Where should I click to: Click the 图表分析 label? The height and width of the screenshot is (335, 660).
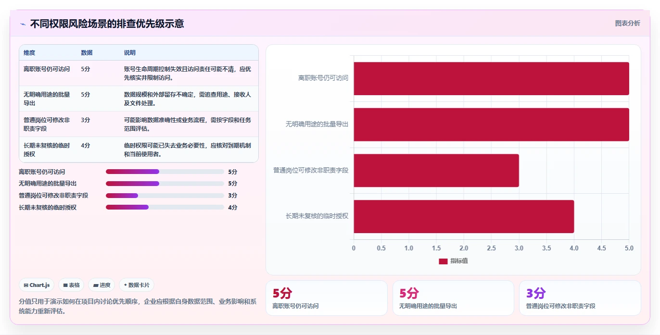(x=627, y=23)
